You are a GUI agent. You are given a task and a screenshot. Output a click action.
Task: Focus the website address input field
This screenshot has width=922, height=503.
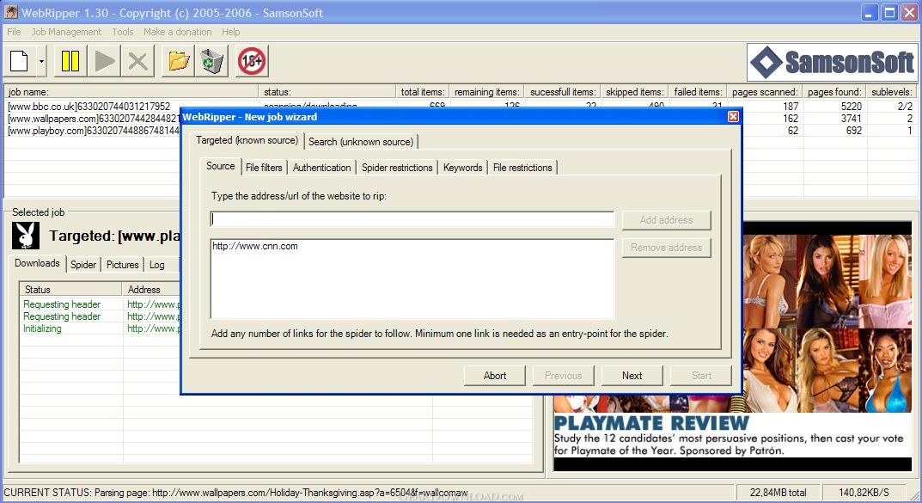pos(412,219)
